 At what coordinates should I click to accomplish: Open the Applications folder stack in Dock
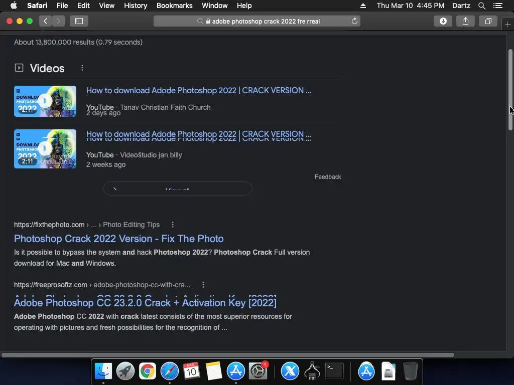coord(366,371)
